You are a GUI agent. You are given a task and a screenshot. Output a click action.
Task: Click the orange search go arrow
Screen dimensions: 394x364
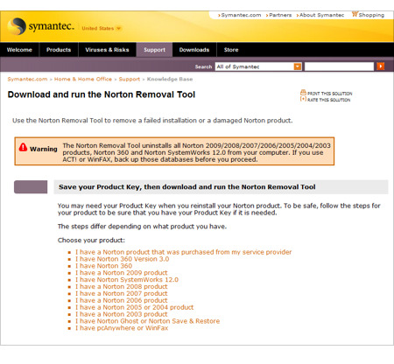[381, 66]
